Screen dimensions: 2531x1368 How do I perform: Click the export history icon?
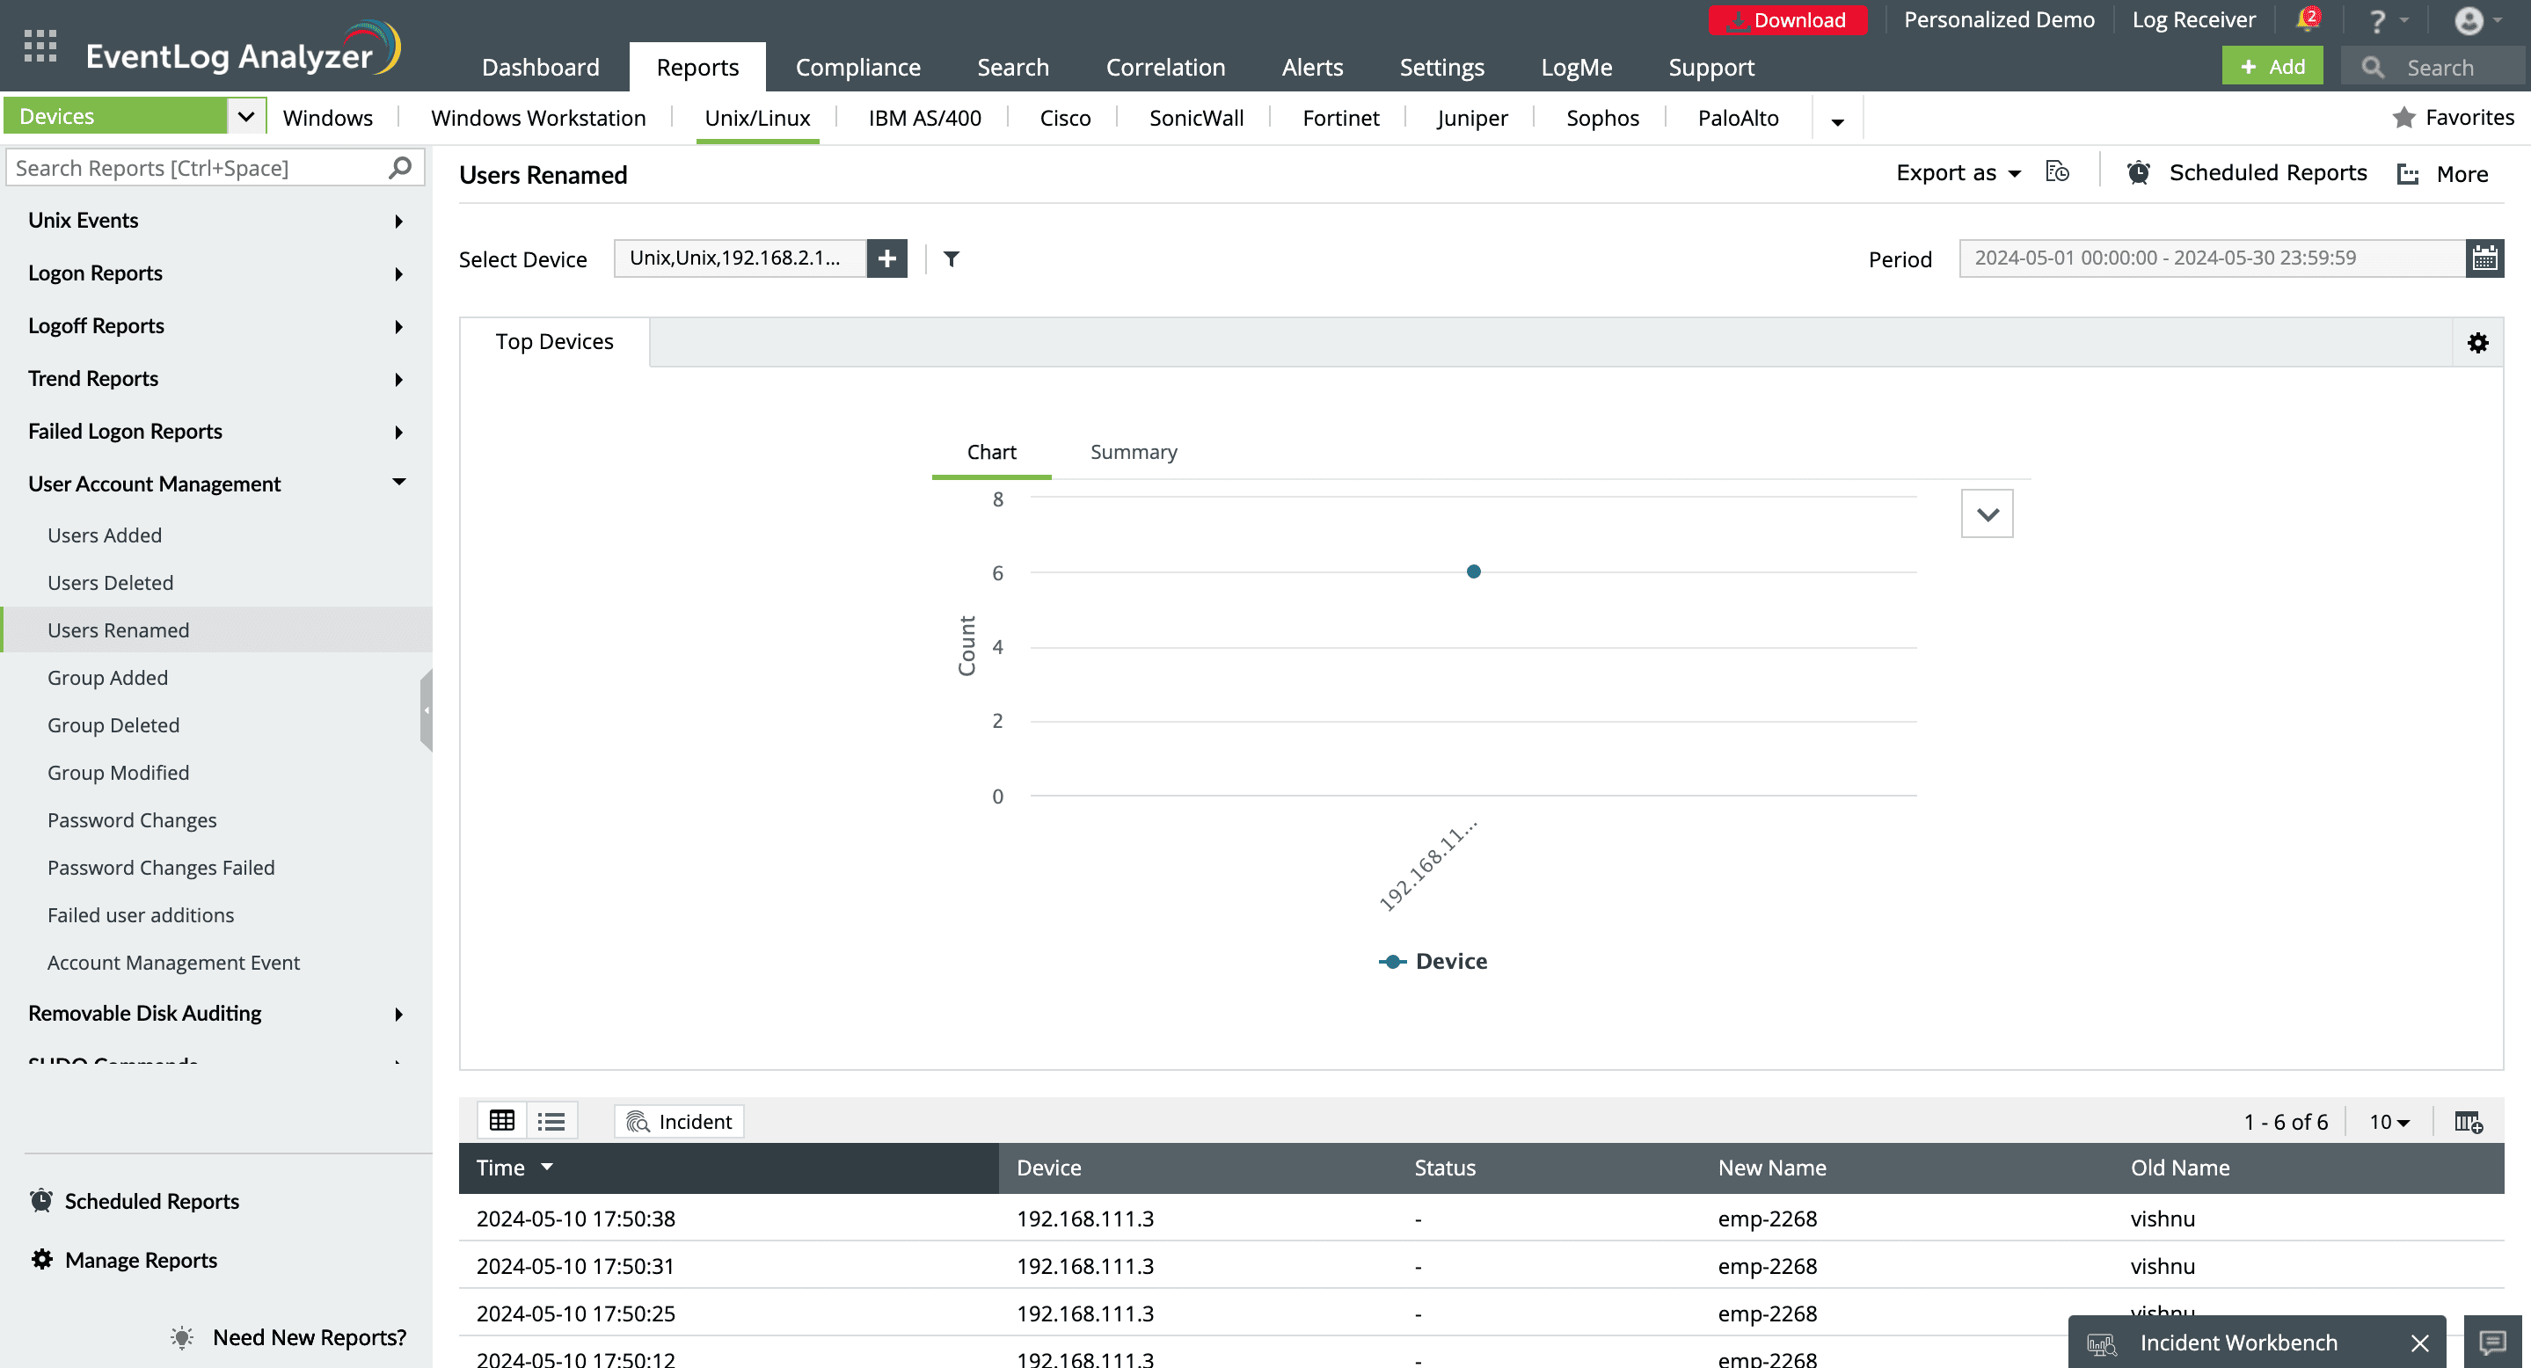tap(2056, 173)
